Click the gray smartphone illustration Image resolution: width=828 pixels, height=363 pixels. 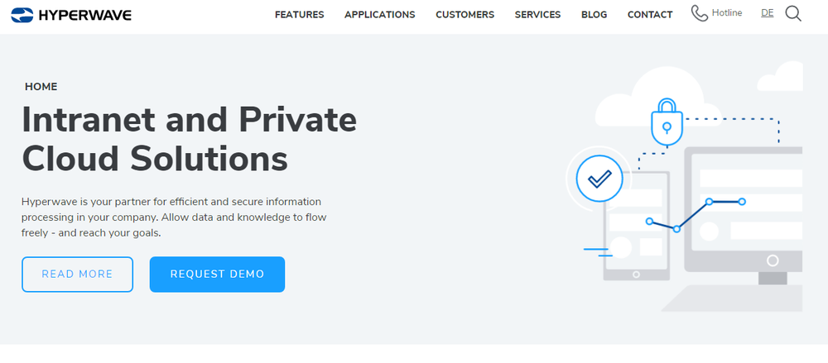pyautogui.click(x=636, y=226)
